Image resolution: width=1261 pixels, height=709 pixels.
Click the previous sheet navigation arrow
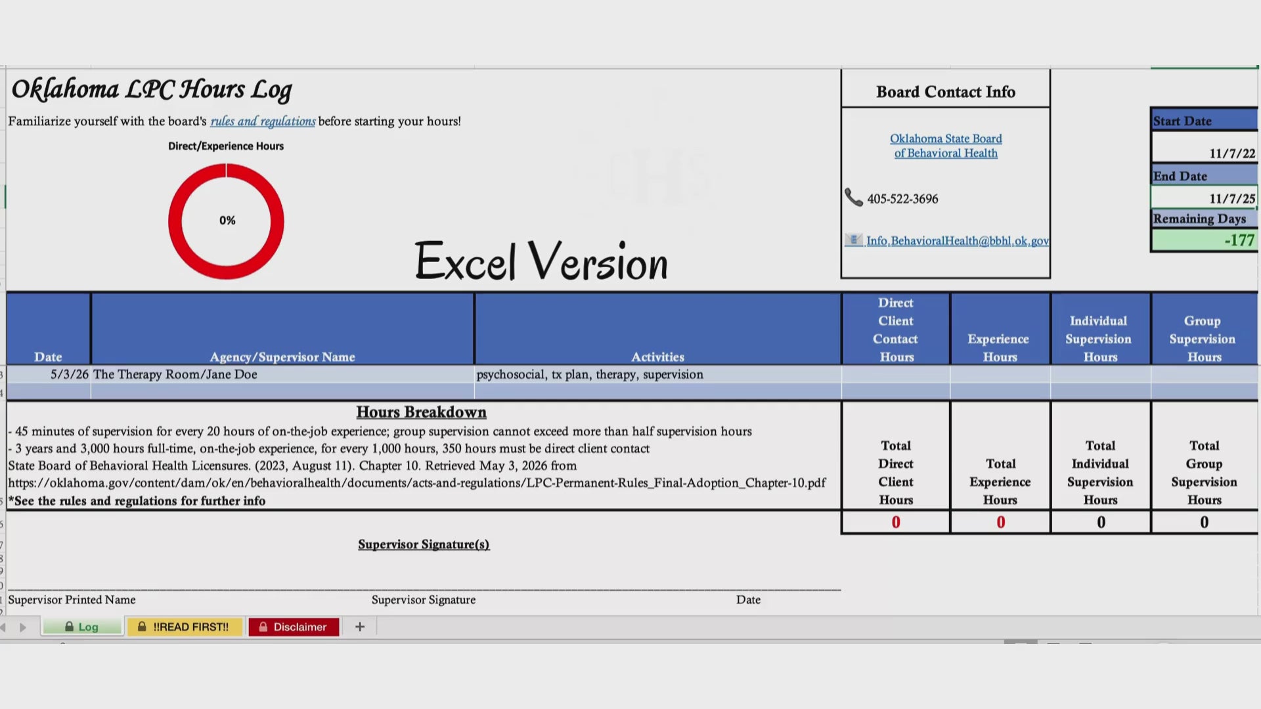[x=3, y=628]
